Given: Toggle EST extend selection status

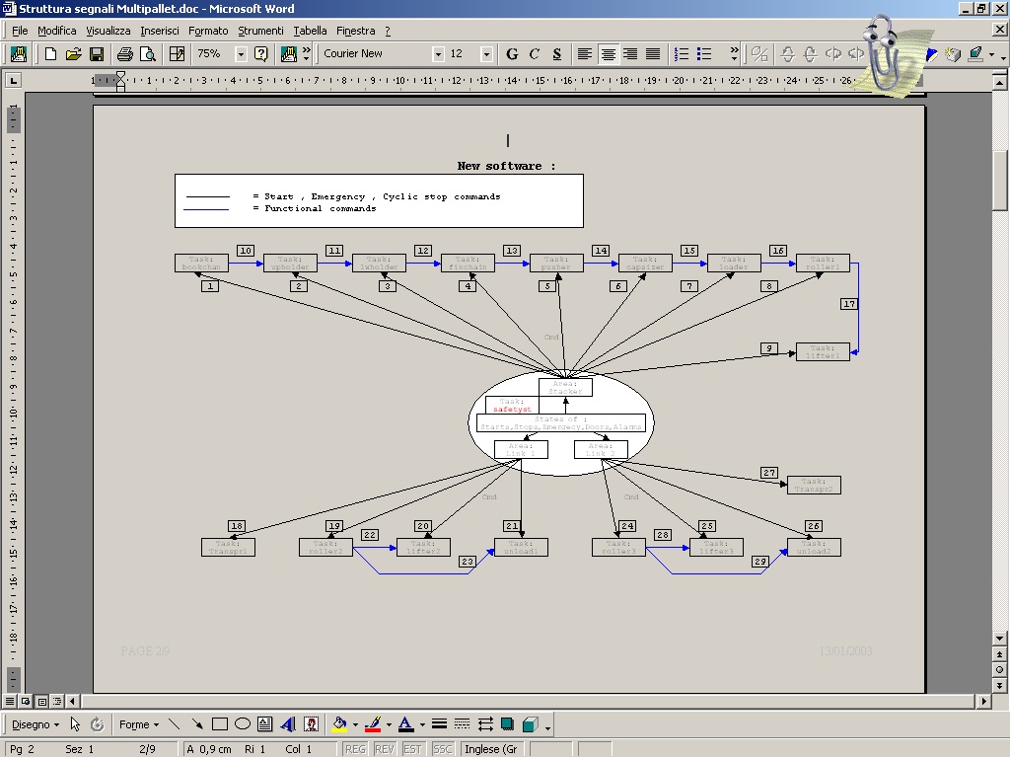Looking at the screenshot, I should pyautogui.click(x=412, y=749).
